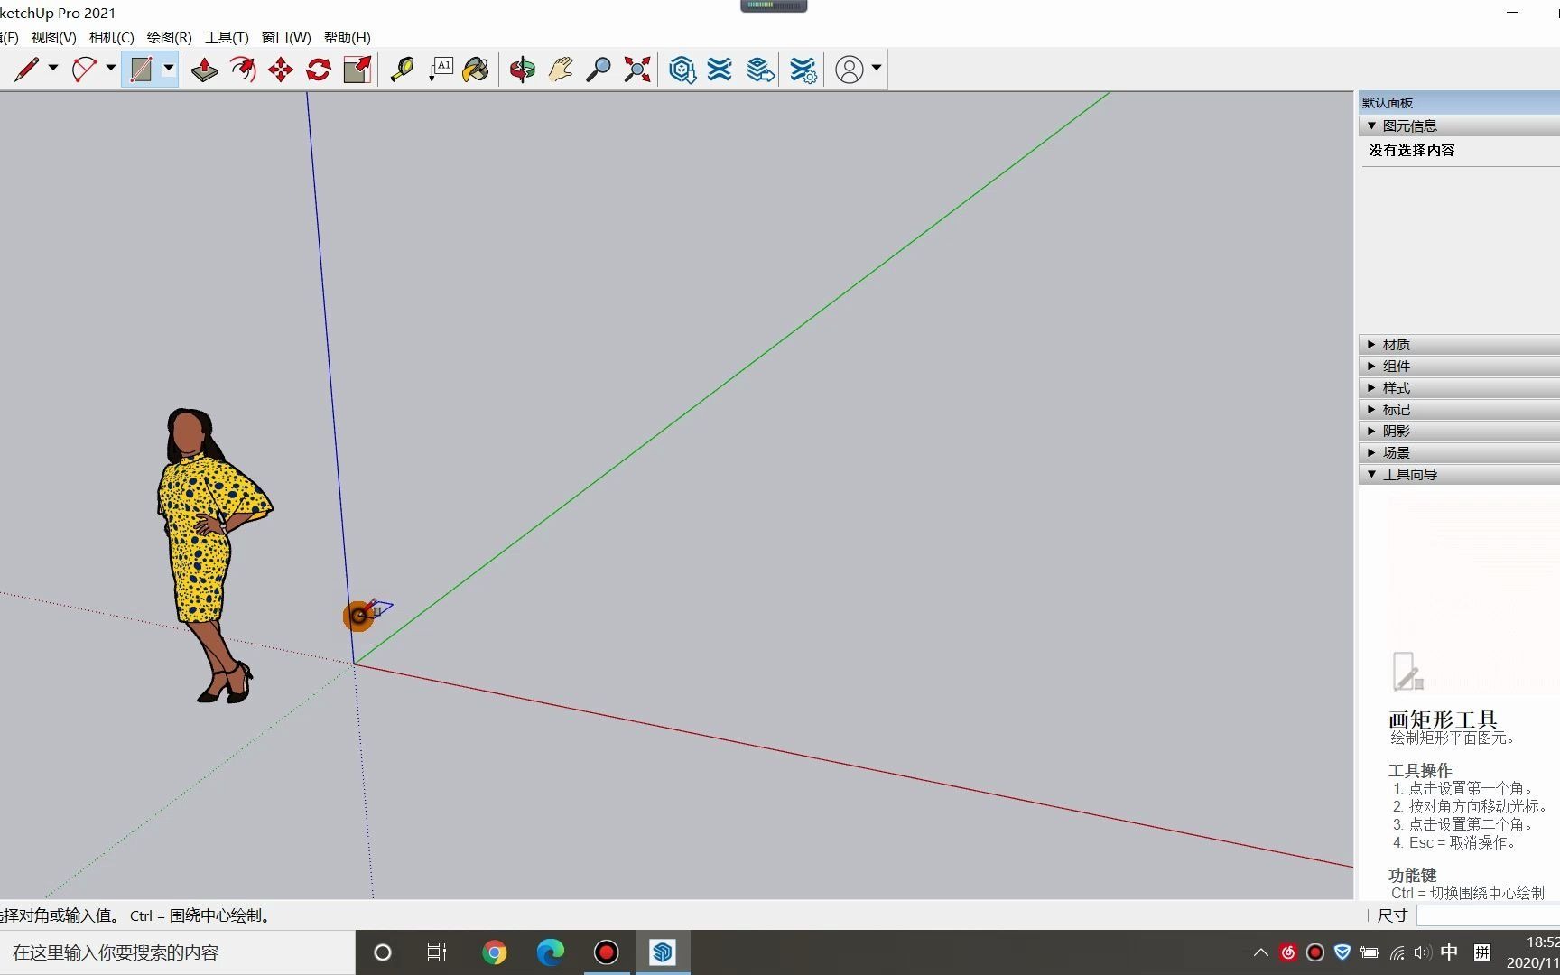Select the Orbit navigation tool
Image resolution: width=1560 pixels, height=975 pixels.
pyautogui.click(x=522, y=69)
